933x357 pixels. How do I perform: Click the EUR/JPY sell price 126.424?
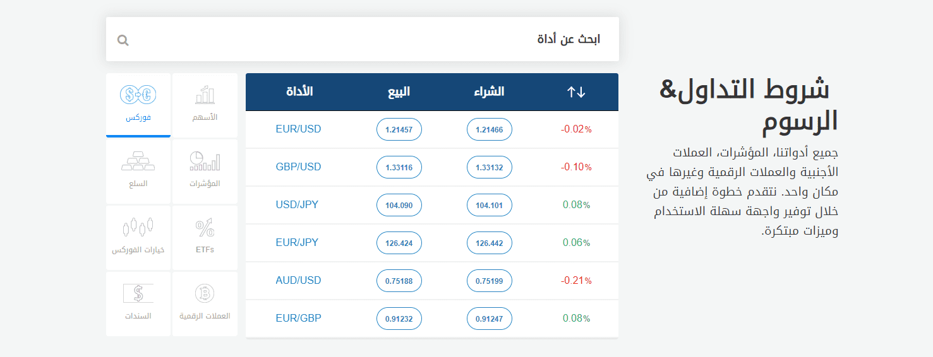(399, 243)
